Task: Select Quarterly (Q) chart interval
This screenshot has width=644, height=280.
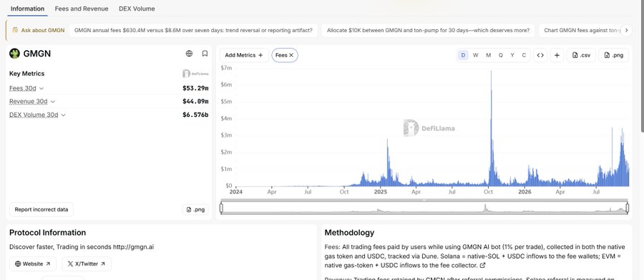Action: (x=501, y=55)
